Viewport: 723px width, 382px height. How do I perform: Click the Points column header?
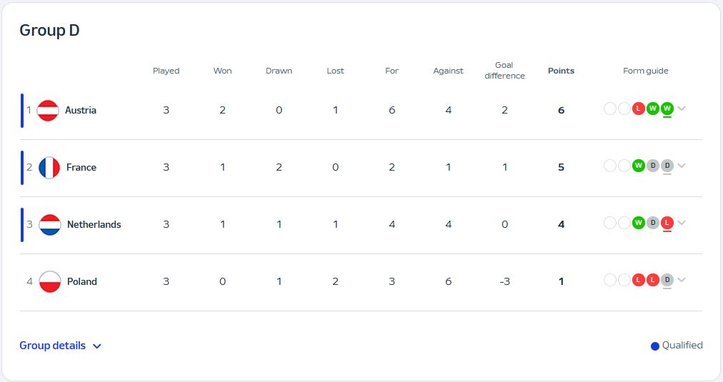pyautogui.click(x=561, y=71)
